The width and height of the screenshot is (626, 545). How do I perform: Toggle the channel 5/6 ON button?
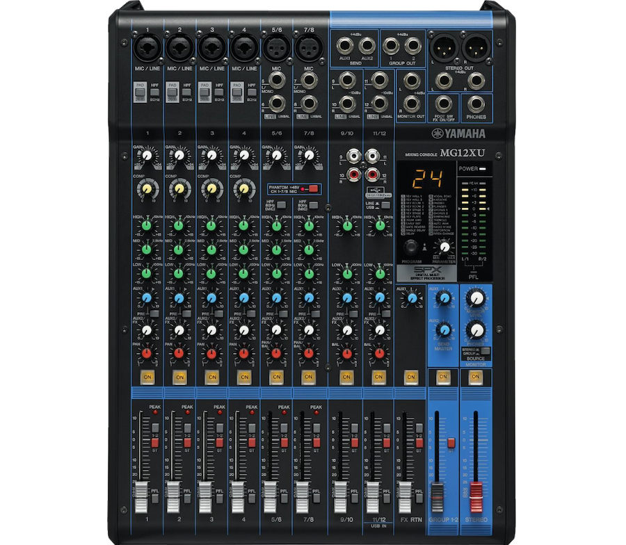click(276, 377)
